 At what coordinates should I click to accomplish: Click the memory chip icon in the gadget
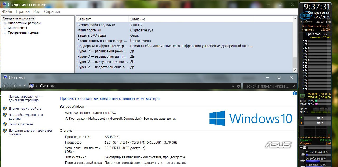(x=302, y=96)
